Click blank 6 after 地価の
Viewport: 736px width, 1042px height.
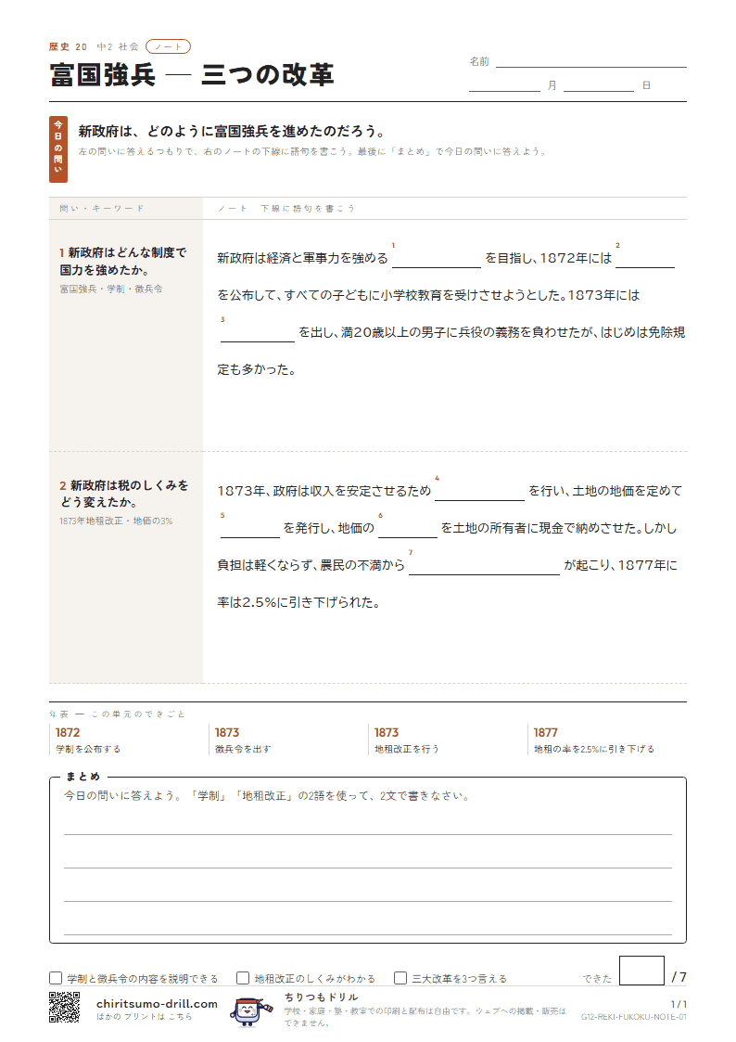coord(408,528)
